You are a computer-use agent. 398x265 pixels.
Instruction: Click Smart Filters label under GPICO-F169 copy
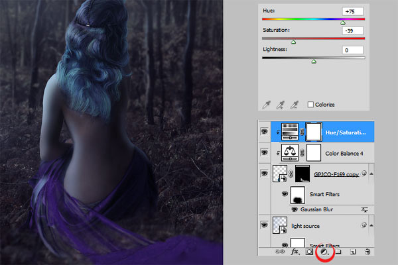click(324, 194)
